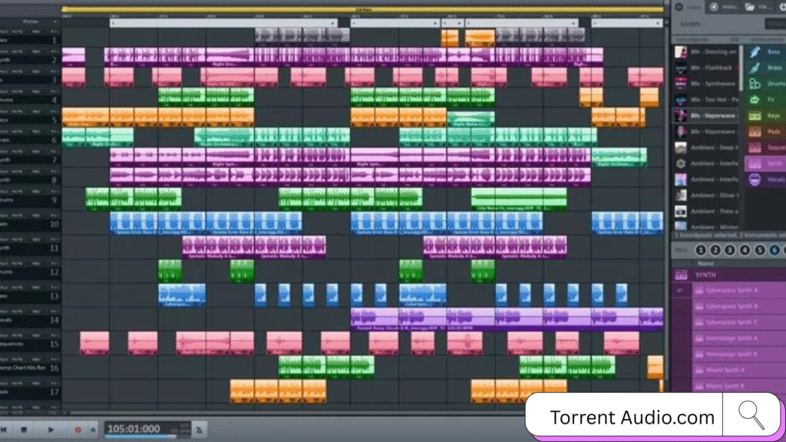Select pitch number 3 button

729,250
